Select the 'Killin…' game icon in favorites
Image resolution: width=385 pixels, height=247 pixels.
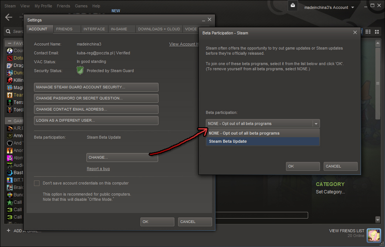coord(10,80)
